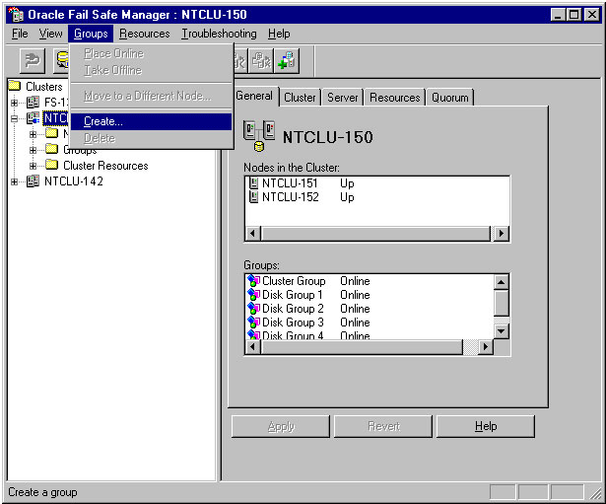Click the grayed-out toolbar icon left of the green plus

262,61
